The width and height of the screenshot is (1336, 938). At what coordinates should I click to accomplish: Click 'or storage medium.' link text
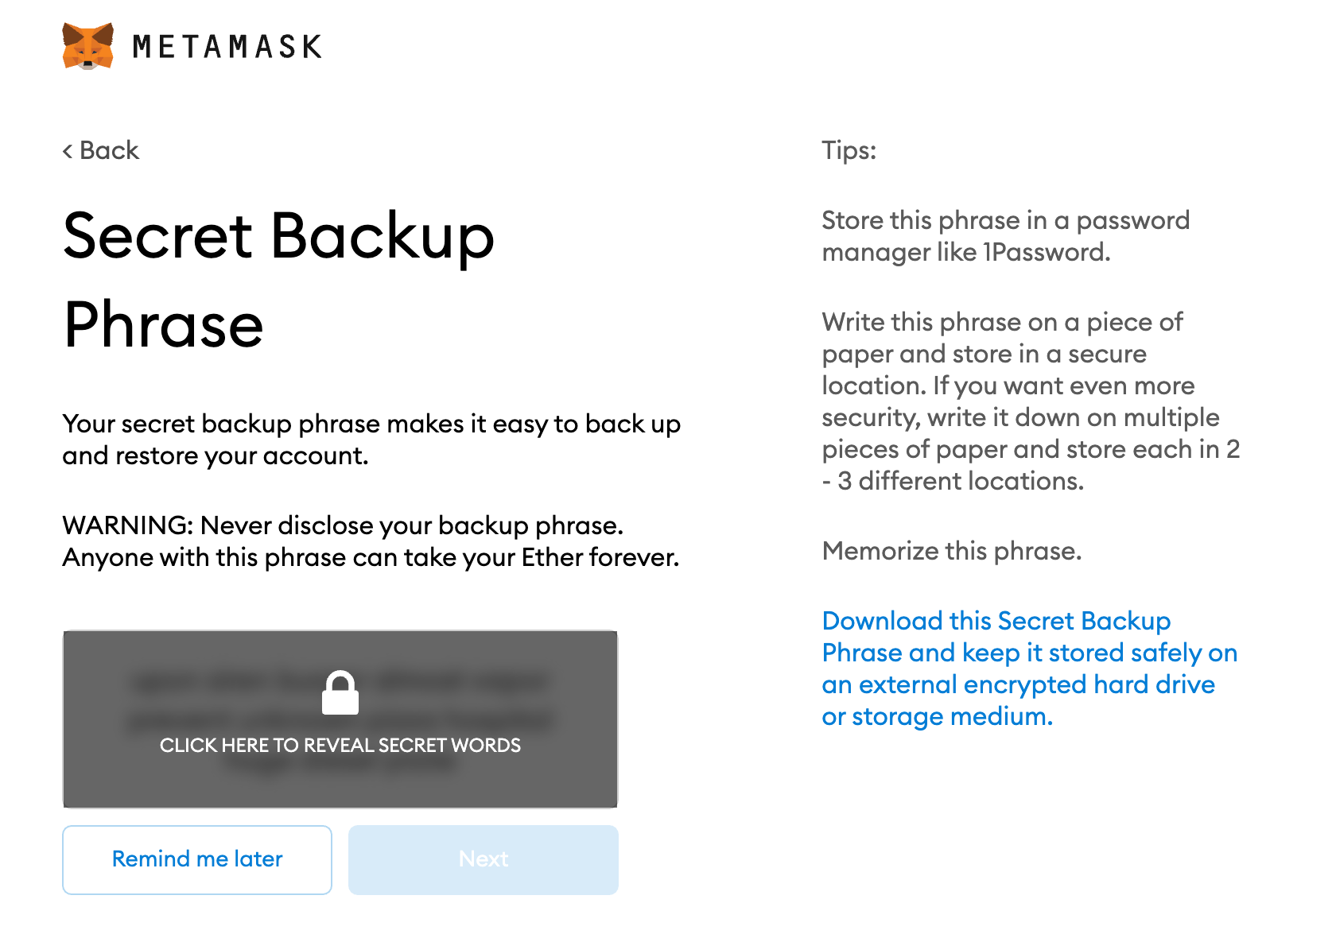pyautogui.click(x=938, y=716)
